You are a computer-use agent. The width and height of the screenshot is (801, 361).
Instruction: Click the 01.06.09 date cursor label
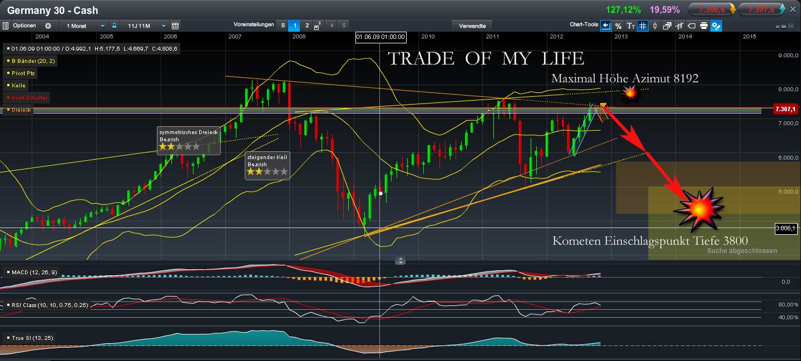(381, 37)
